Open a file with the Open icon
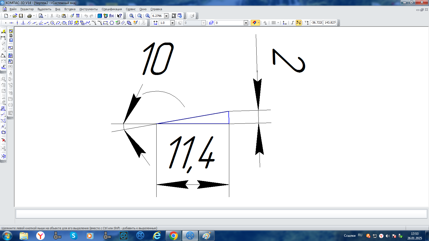The width and height of the screenshot is (429, 241). [x=15, y=16]
